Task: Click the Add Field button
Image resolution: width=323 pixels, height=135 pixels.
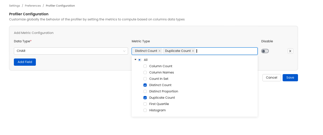Action: click(25, 62)
